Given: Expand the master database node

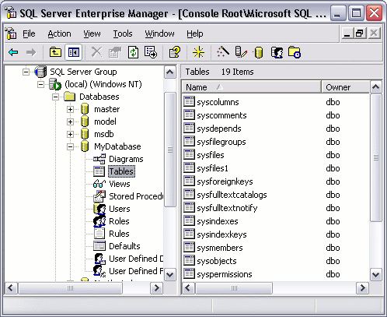Looking at the screenshot, I should pos(70,109).
